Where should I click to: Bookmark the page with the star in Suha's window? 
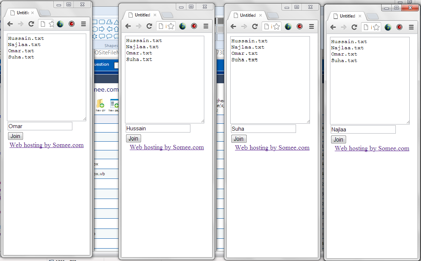[277, 27]
